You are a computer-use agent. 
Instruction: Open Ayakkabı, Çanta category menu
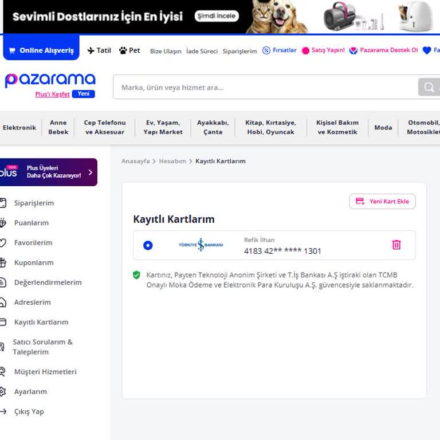click(213, 127)
